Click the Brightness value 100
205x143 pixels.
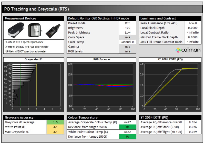(x=127, y=28)
